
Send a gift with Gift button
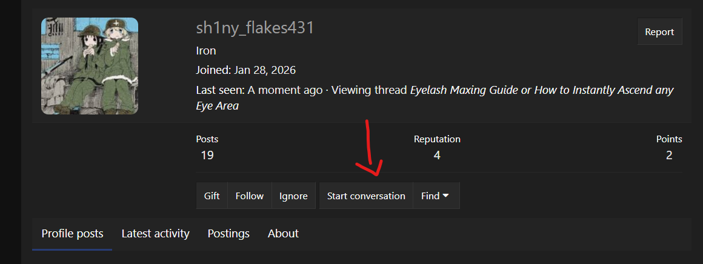click(212, 196)
